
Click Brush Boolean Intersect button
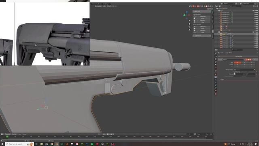click(x=203, y=31)
